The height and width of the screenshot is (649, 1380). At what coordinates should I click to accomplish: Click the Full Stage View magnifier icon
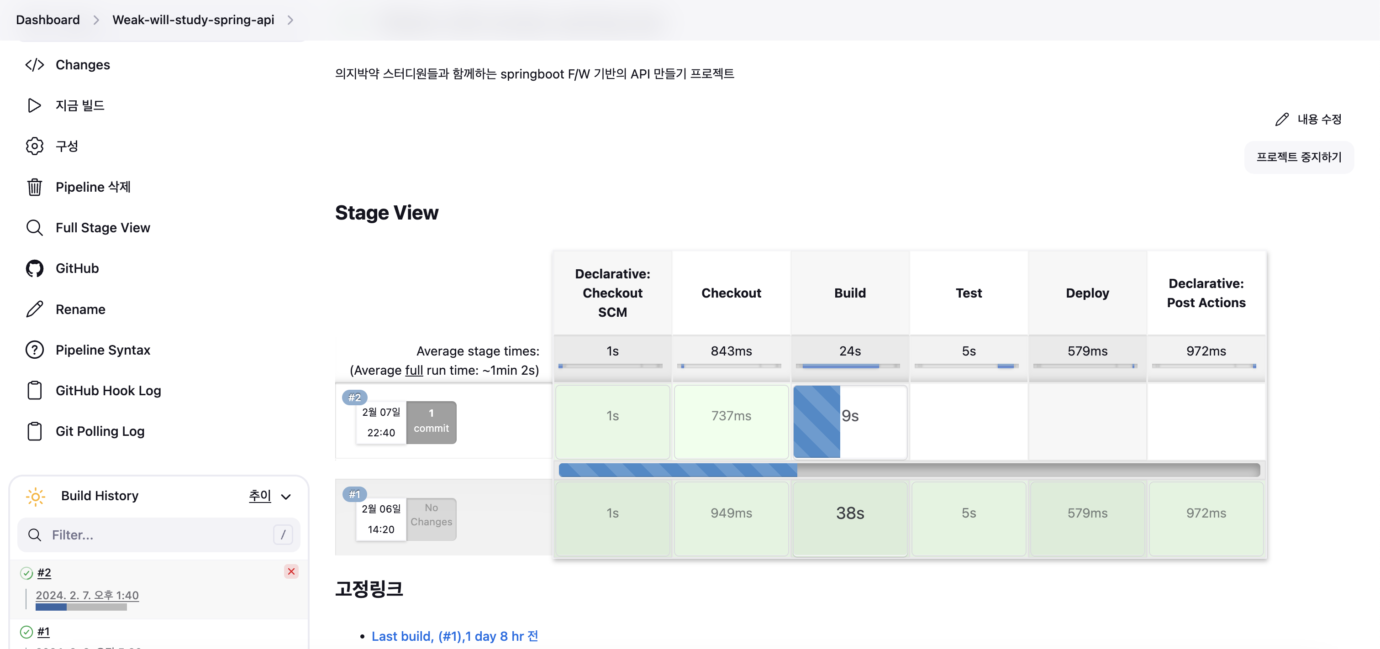point(35,228)
